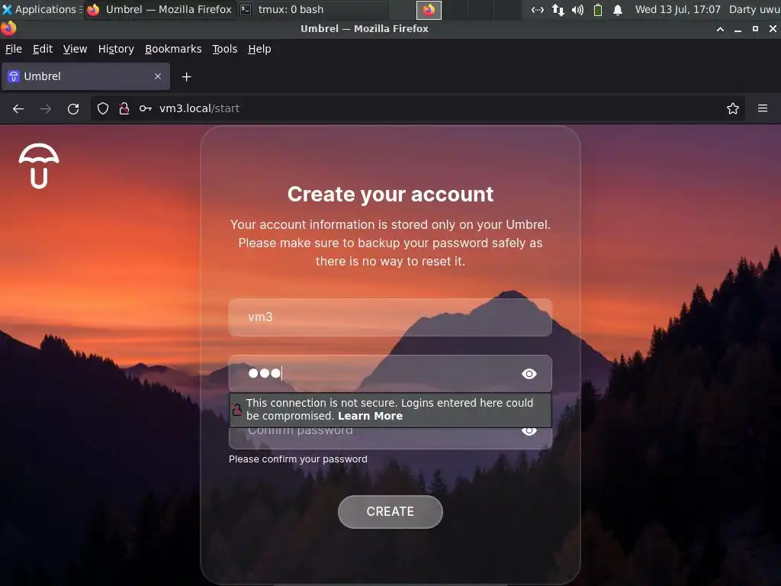Image resolution: width=781 pixels, height=586 pixels.
Task: Open the Firefox hamburger menu
Action: (x=763, y=108)
